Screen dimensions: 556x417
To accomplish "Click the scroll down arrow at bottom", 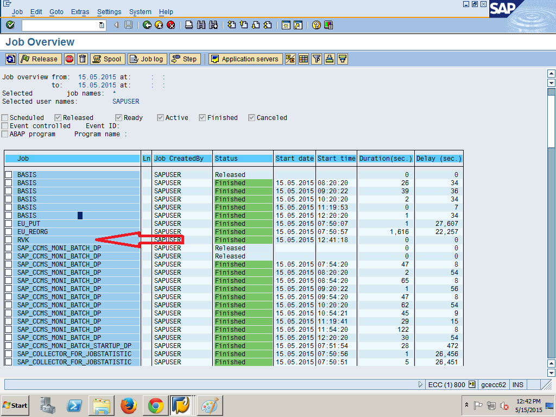I will pyautogui.click(x=551, y=372).
